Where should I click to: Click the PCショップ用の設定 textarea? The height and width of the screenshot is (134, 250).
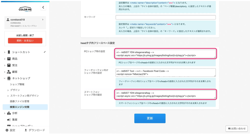166,54
